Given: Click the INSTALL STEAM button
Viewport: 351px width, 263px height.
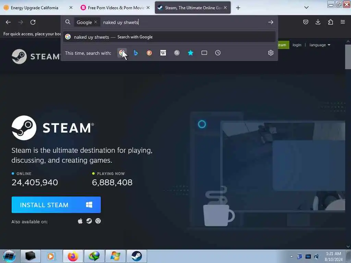Looking at the screenshot, I should (x=56, y=205).
